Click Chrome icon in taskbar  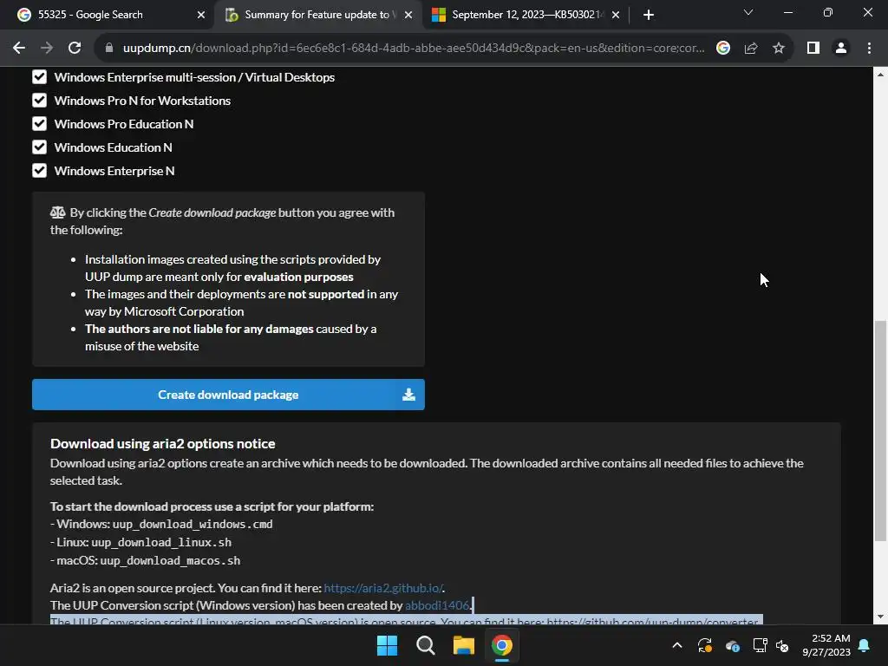click(x=502, y=645)
